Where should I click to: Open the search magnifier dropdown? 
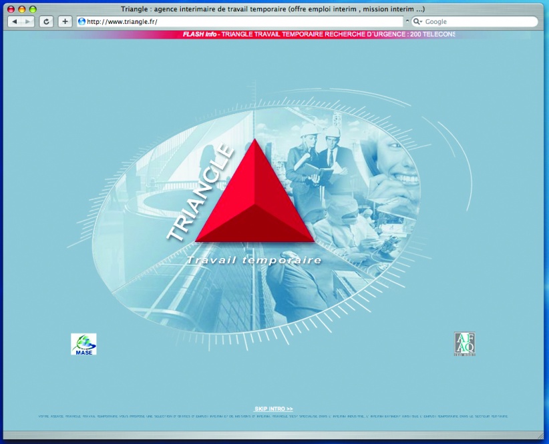click(417, 22)
